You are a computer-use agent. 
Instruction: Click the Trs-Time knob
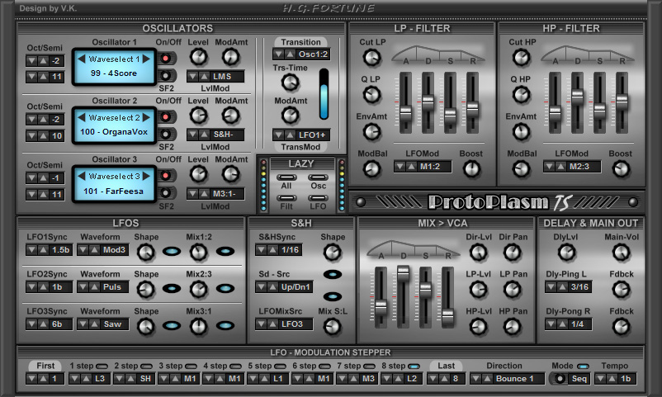click(x=290, y=83)
